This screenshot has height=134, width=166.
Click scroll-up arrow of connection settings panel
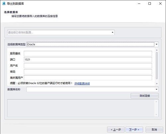157,50
